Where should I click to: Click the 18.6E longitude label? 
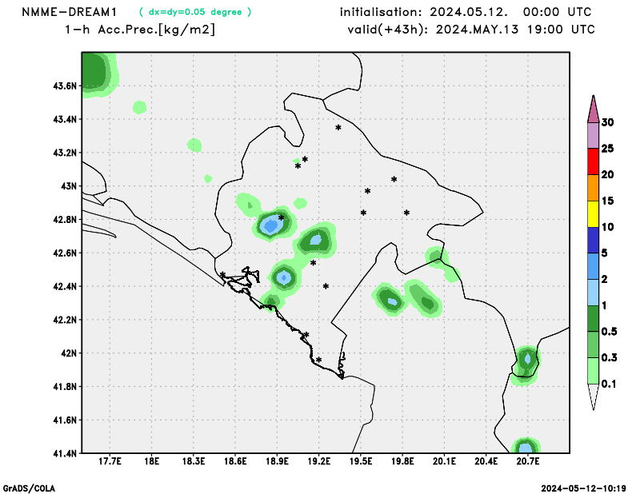click(235, 461)
